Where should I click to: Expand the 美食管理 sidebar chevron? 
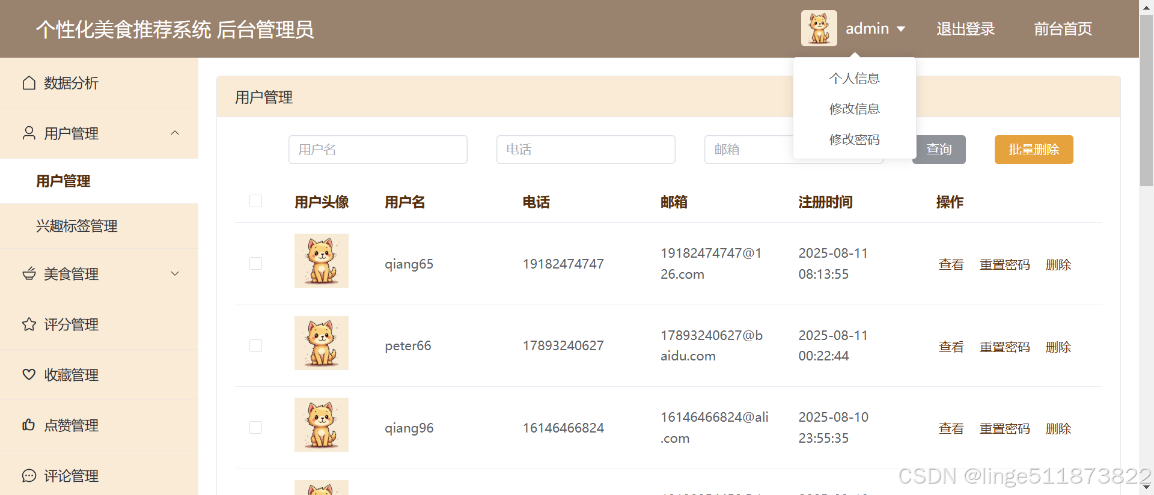(175, 273)
